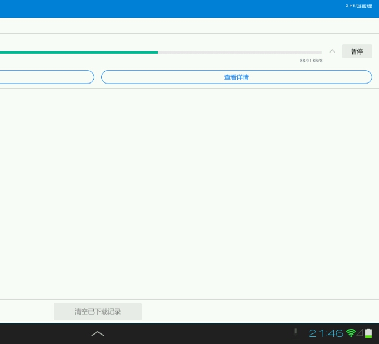Tap the green Wi-Fi icon
The height and width of the screenshot is (344, 379).
pos(351,333)
